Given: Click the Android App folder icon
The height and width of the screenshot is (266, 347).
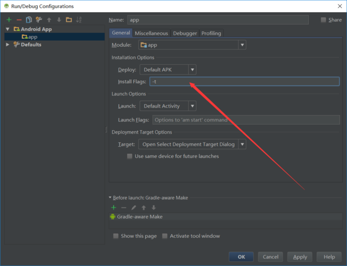Looking at the screenshot, I should click(17, 29).
